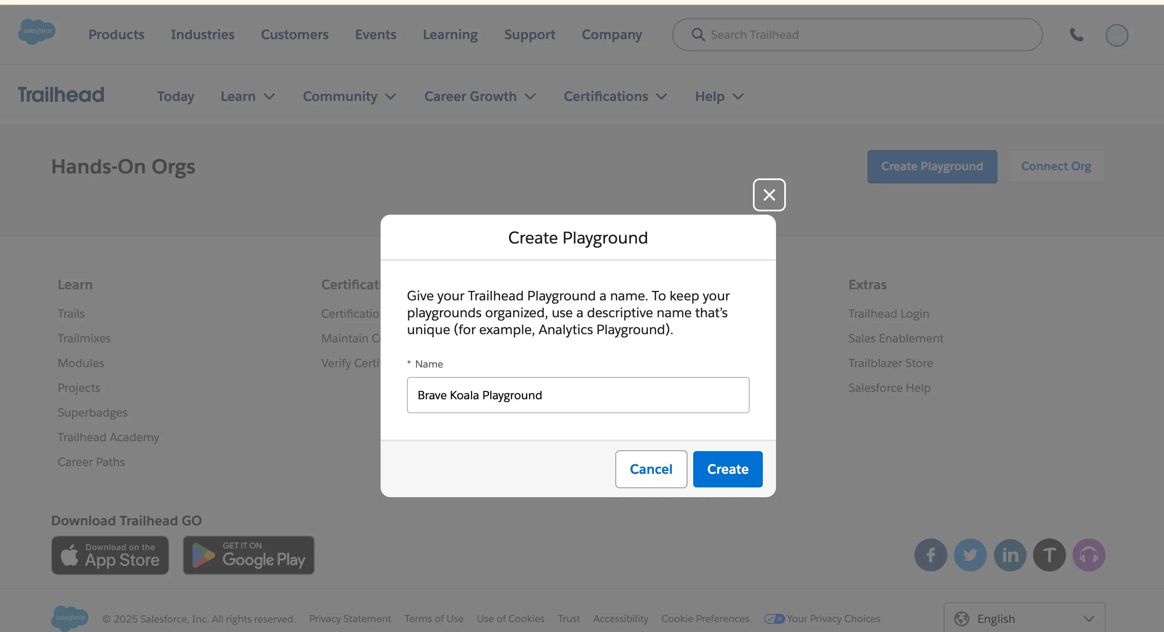Click the Cancel button in dialog
Screen dimensions: 1164x632
651,469
